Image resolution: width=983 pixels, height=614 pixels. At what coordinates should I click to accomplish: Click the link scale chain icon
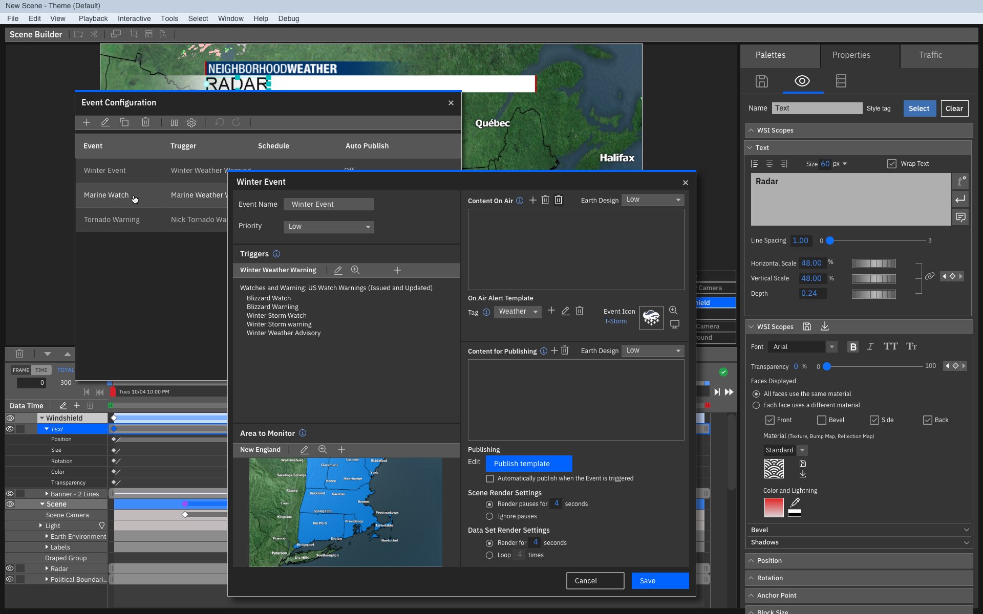tap(930, 276)
